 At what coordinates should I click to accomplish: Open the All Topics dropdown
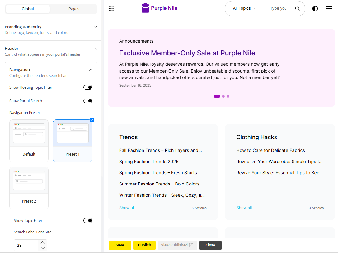[x=245, y=9]
